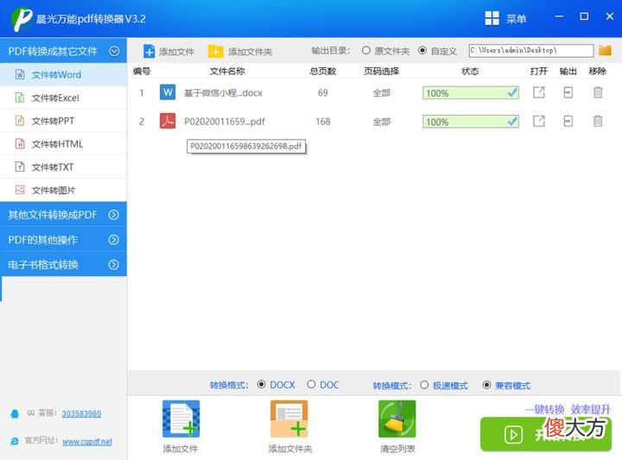Select 文件转HTML in sidebar
This screenshot has height=460, width=622.
point(63,144)
